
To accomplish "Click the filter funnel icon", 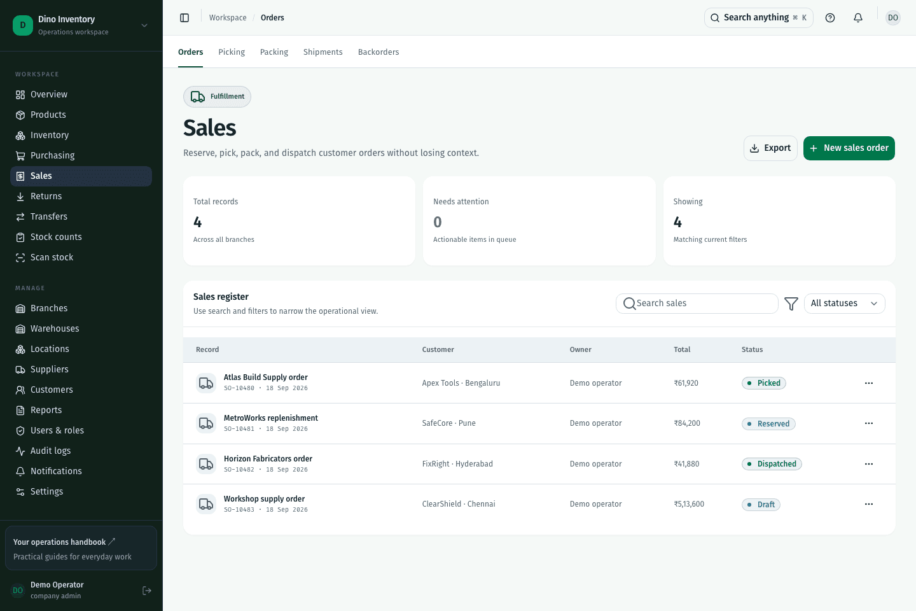I will [791, 304].
